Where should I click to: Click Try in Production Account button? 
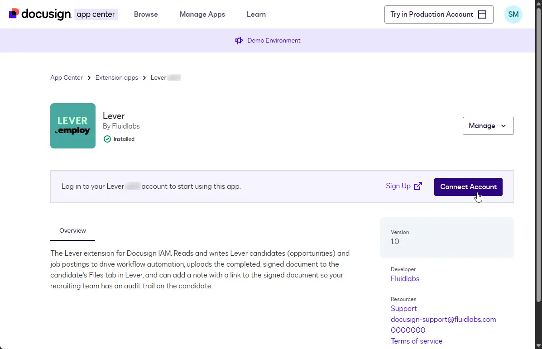tap(439, 14)
